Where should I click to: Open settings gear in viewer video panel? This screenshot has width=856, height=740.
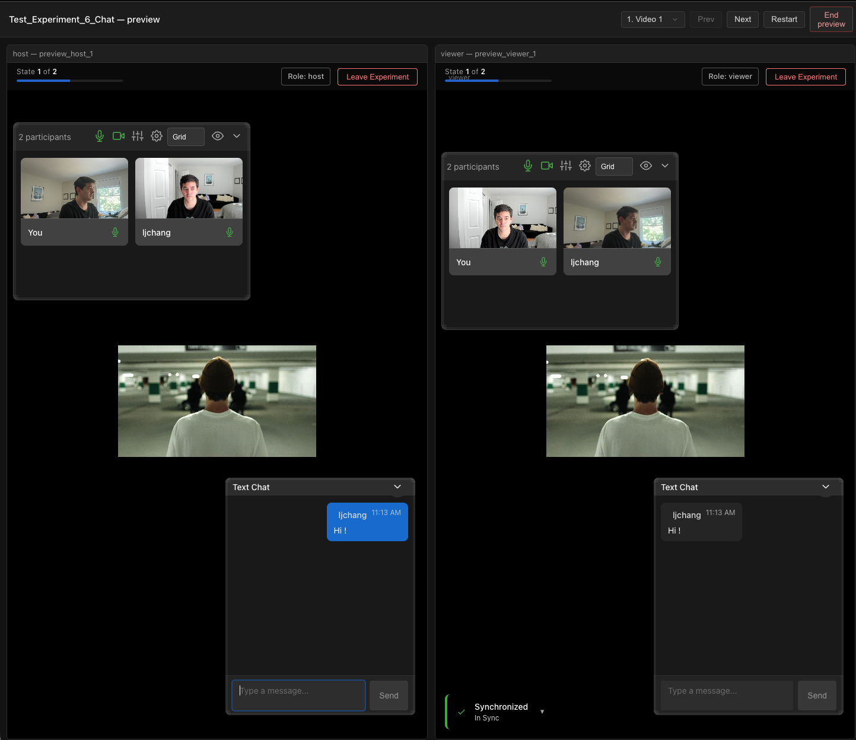tap(585, 166)
